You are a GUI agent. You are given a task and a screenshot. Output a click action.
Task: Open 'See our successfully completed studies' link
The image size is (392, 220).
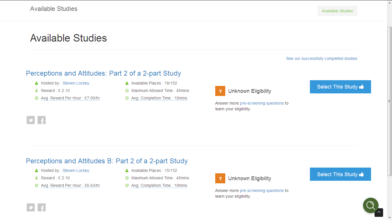[x=321, y=58]
